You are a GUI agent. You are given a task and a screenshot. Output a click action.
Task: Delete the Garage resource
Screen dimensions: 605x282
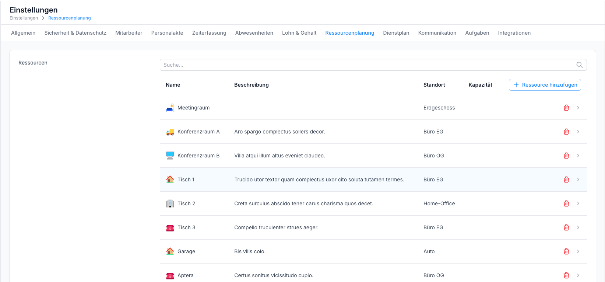566,251
